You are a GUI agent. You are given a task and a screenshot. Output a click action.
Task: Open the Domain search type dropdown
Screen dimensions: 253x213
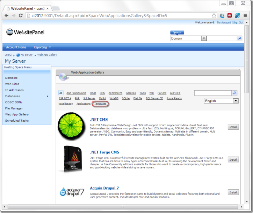[x=204, y=38]
